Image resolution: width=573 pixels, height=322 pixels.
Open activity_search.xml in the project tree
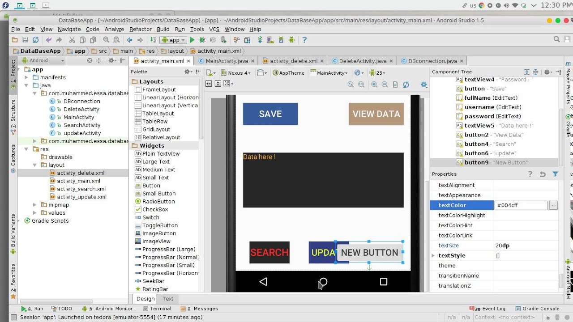click(81, 189)
